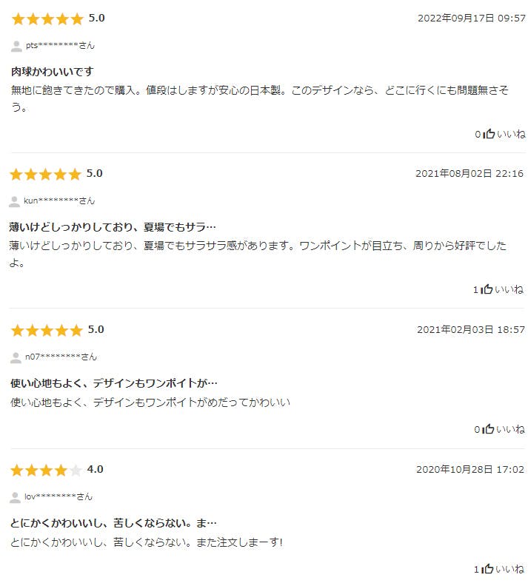Like the n07 review via thumbs-up icon

pos(489,429)
